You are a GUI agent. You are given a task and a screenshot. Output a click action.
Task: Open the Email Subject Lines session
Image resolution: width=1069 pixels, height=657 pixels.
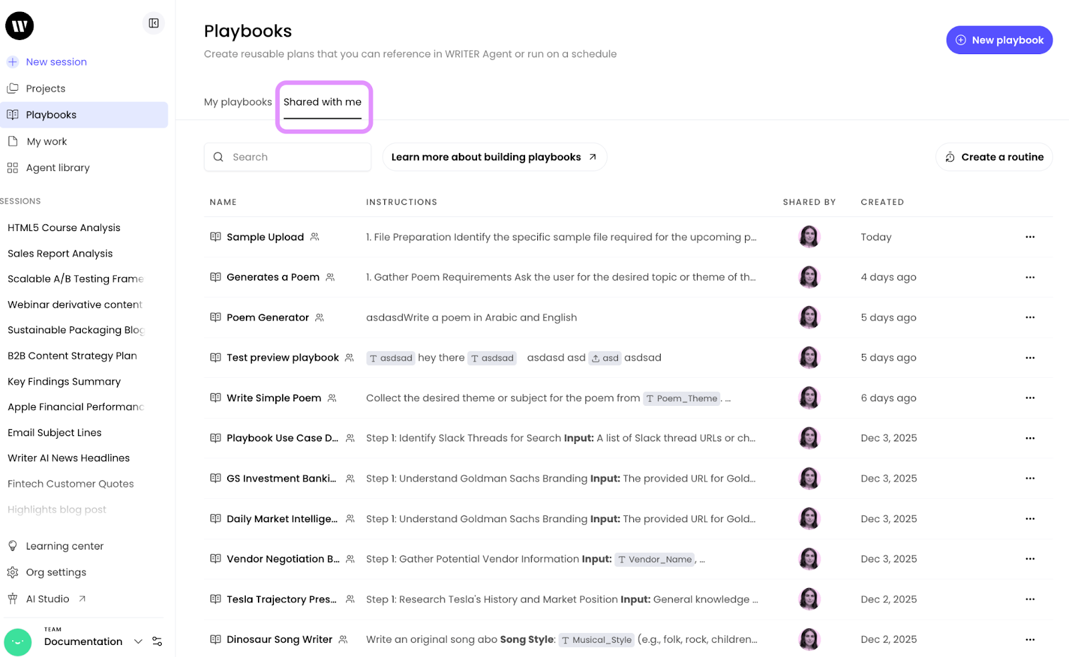55,433
